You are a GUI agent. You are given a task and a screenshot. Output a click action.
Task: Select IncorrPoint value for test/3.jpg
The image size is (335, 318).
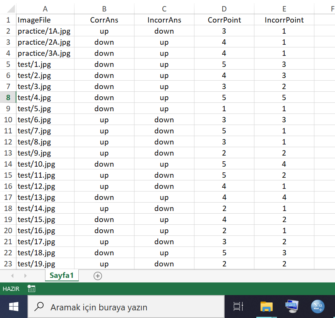click(284, 86)
